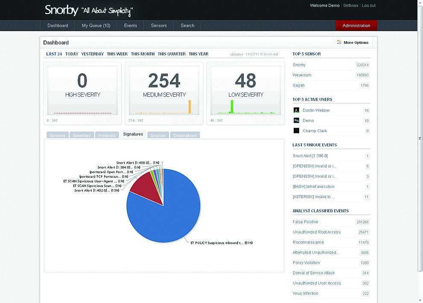Open the False Positive classified events

(305, 222)
